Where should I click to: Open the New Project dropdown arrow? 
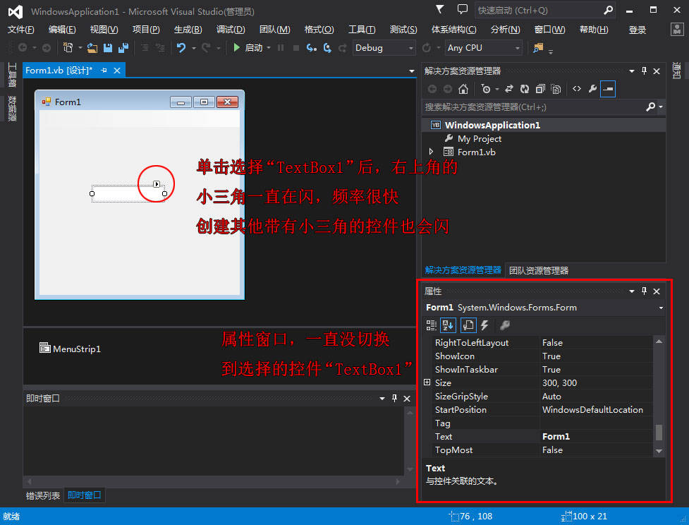(x=80, y=47)
